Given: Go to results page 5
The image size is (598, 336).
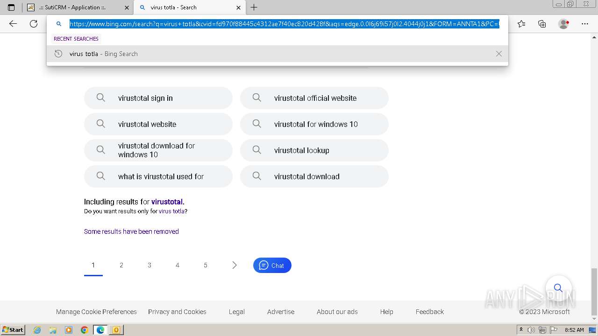Looking at the screenshot, I should coord(206,265).
